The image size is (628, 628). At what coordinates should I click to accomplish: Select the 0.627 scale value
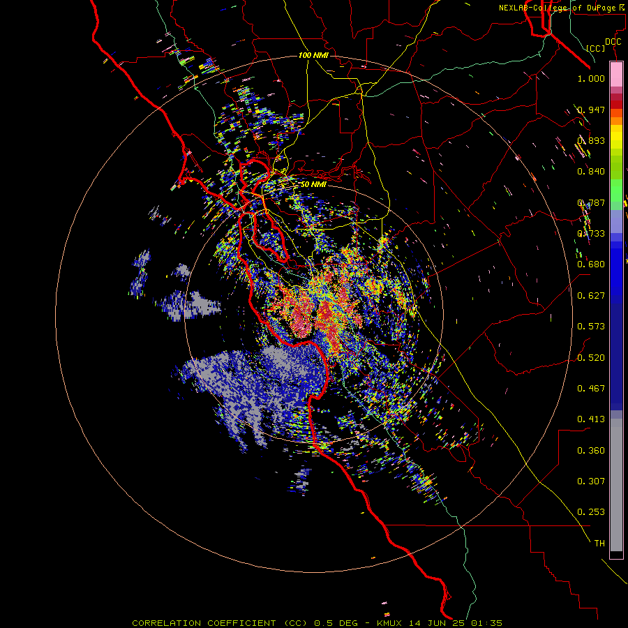click(x=591, y=296)
